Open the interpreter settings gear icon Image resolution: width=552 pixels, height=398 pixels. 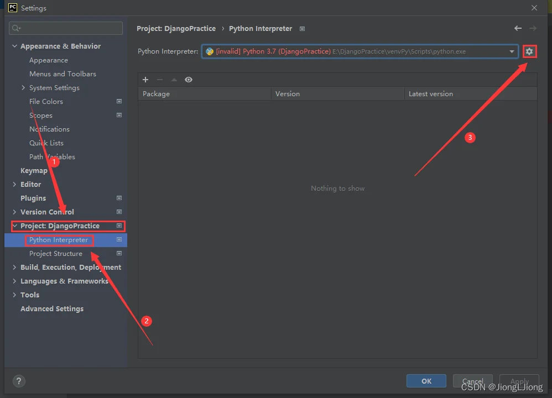tap(529, 51)
